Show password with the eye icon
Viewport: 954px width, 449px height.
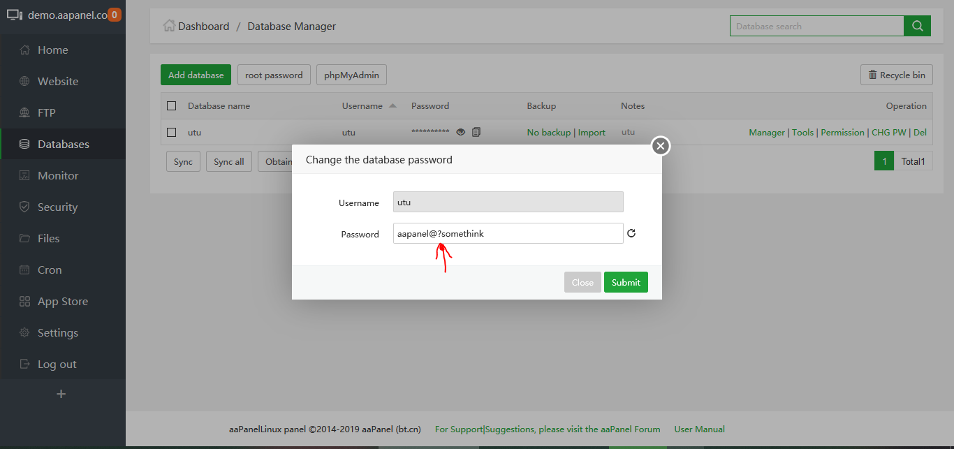[x=460, y=132]
